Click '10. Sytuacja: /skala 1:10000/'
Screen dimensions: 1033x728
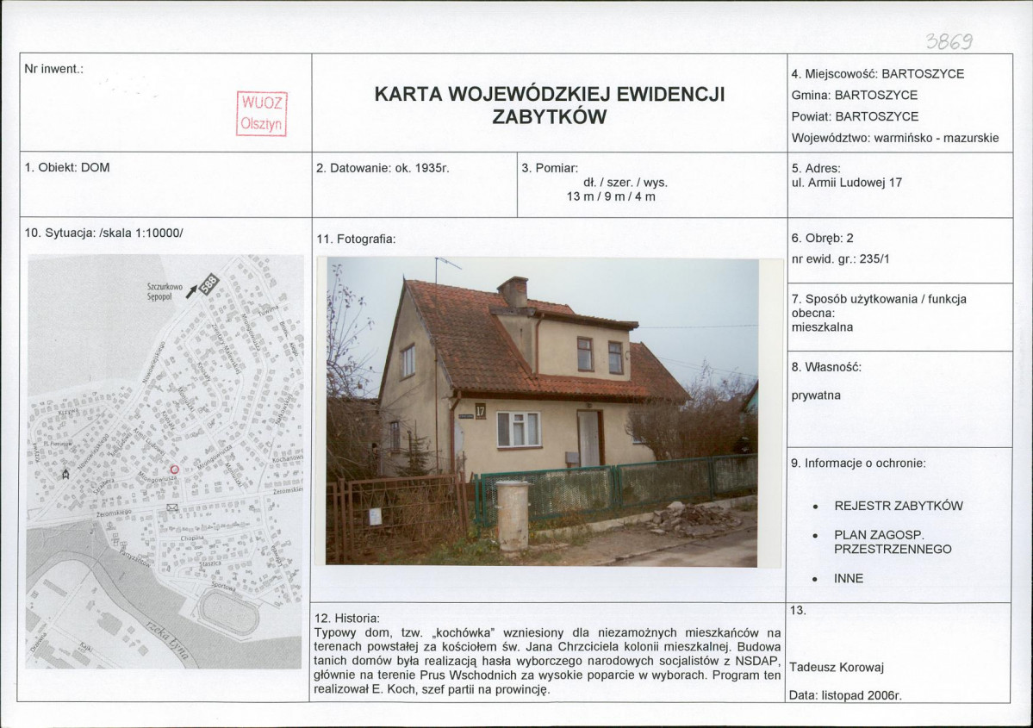(x=104, y=233)
